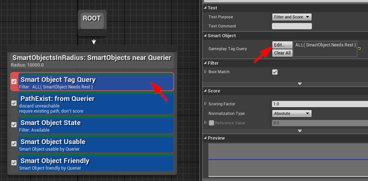This screenshot has height=181, width=368.
Task: Click Edit... for the Gameplay Tag Query
Action: (x=282, y=45)
